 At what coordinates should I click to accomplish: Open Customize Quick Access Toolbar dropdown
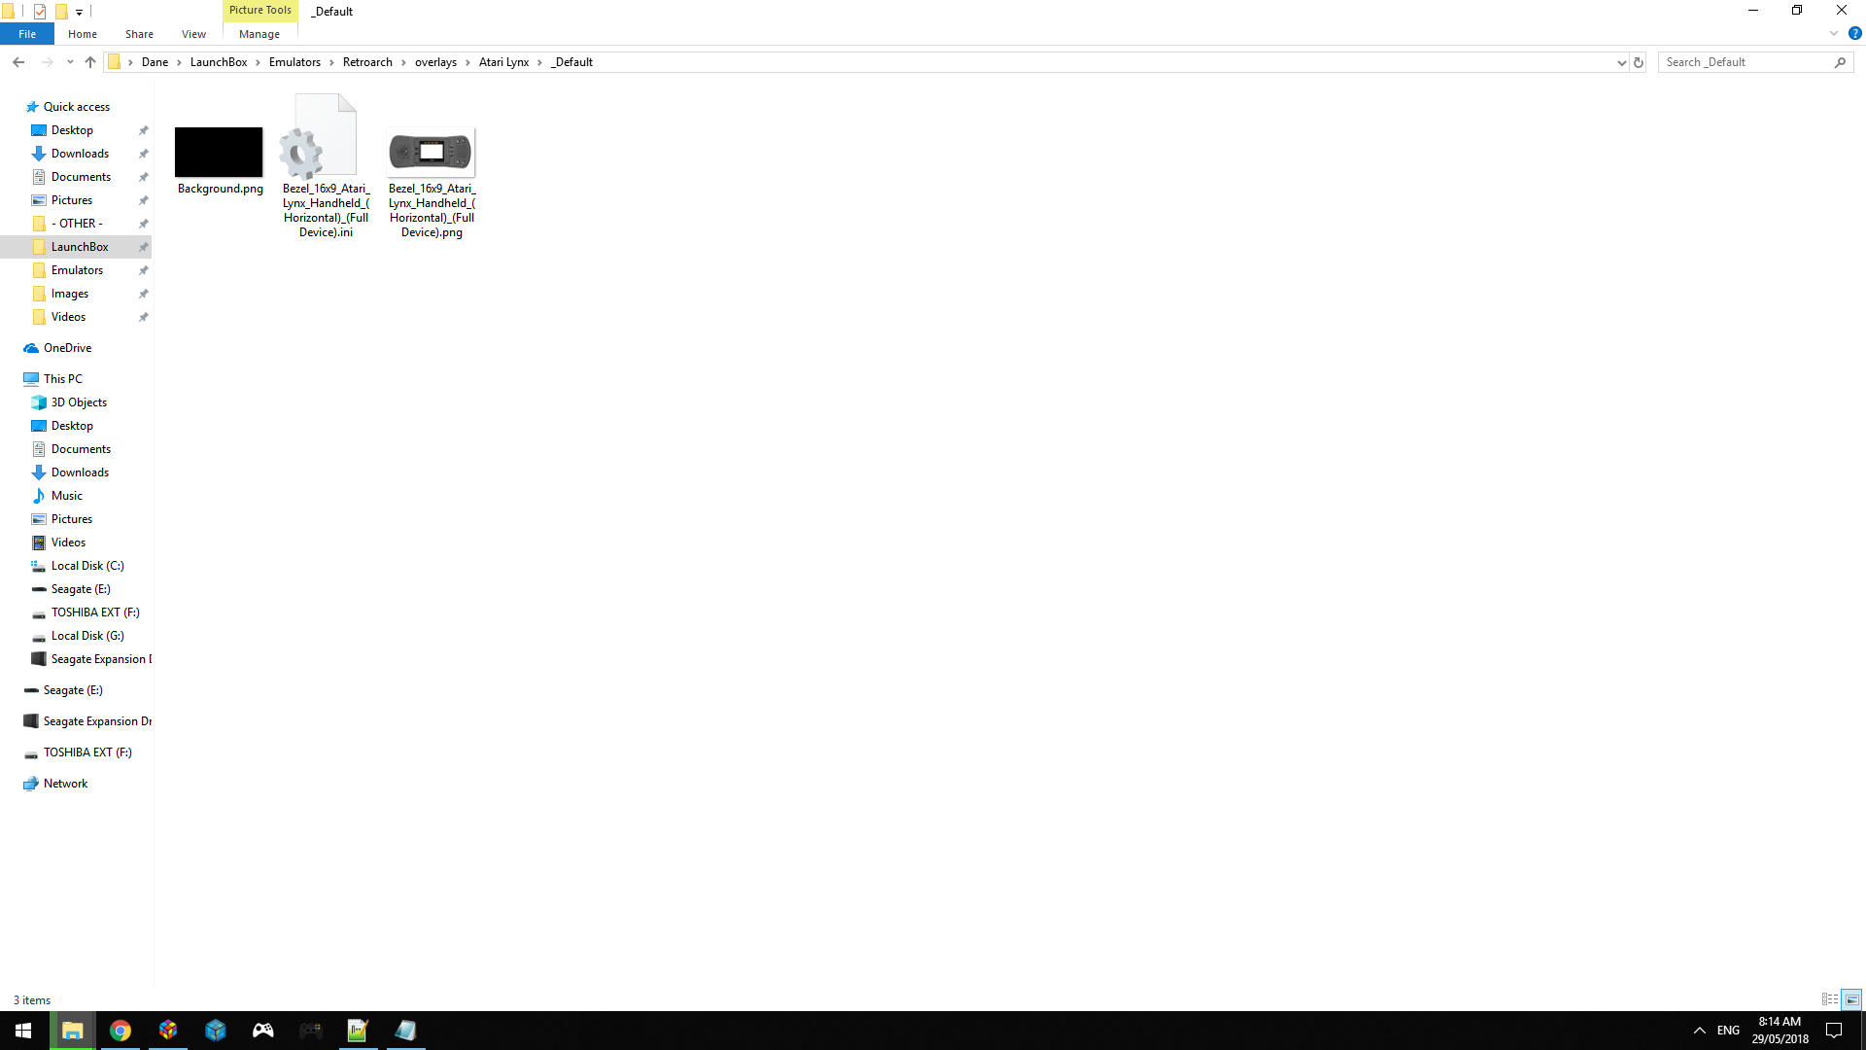[x=80, y=12]
